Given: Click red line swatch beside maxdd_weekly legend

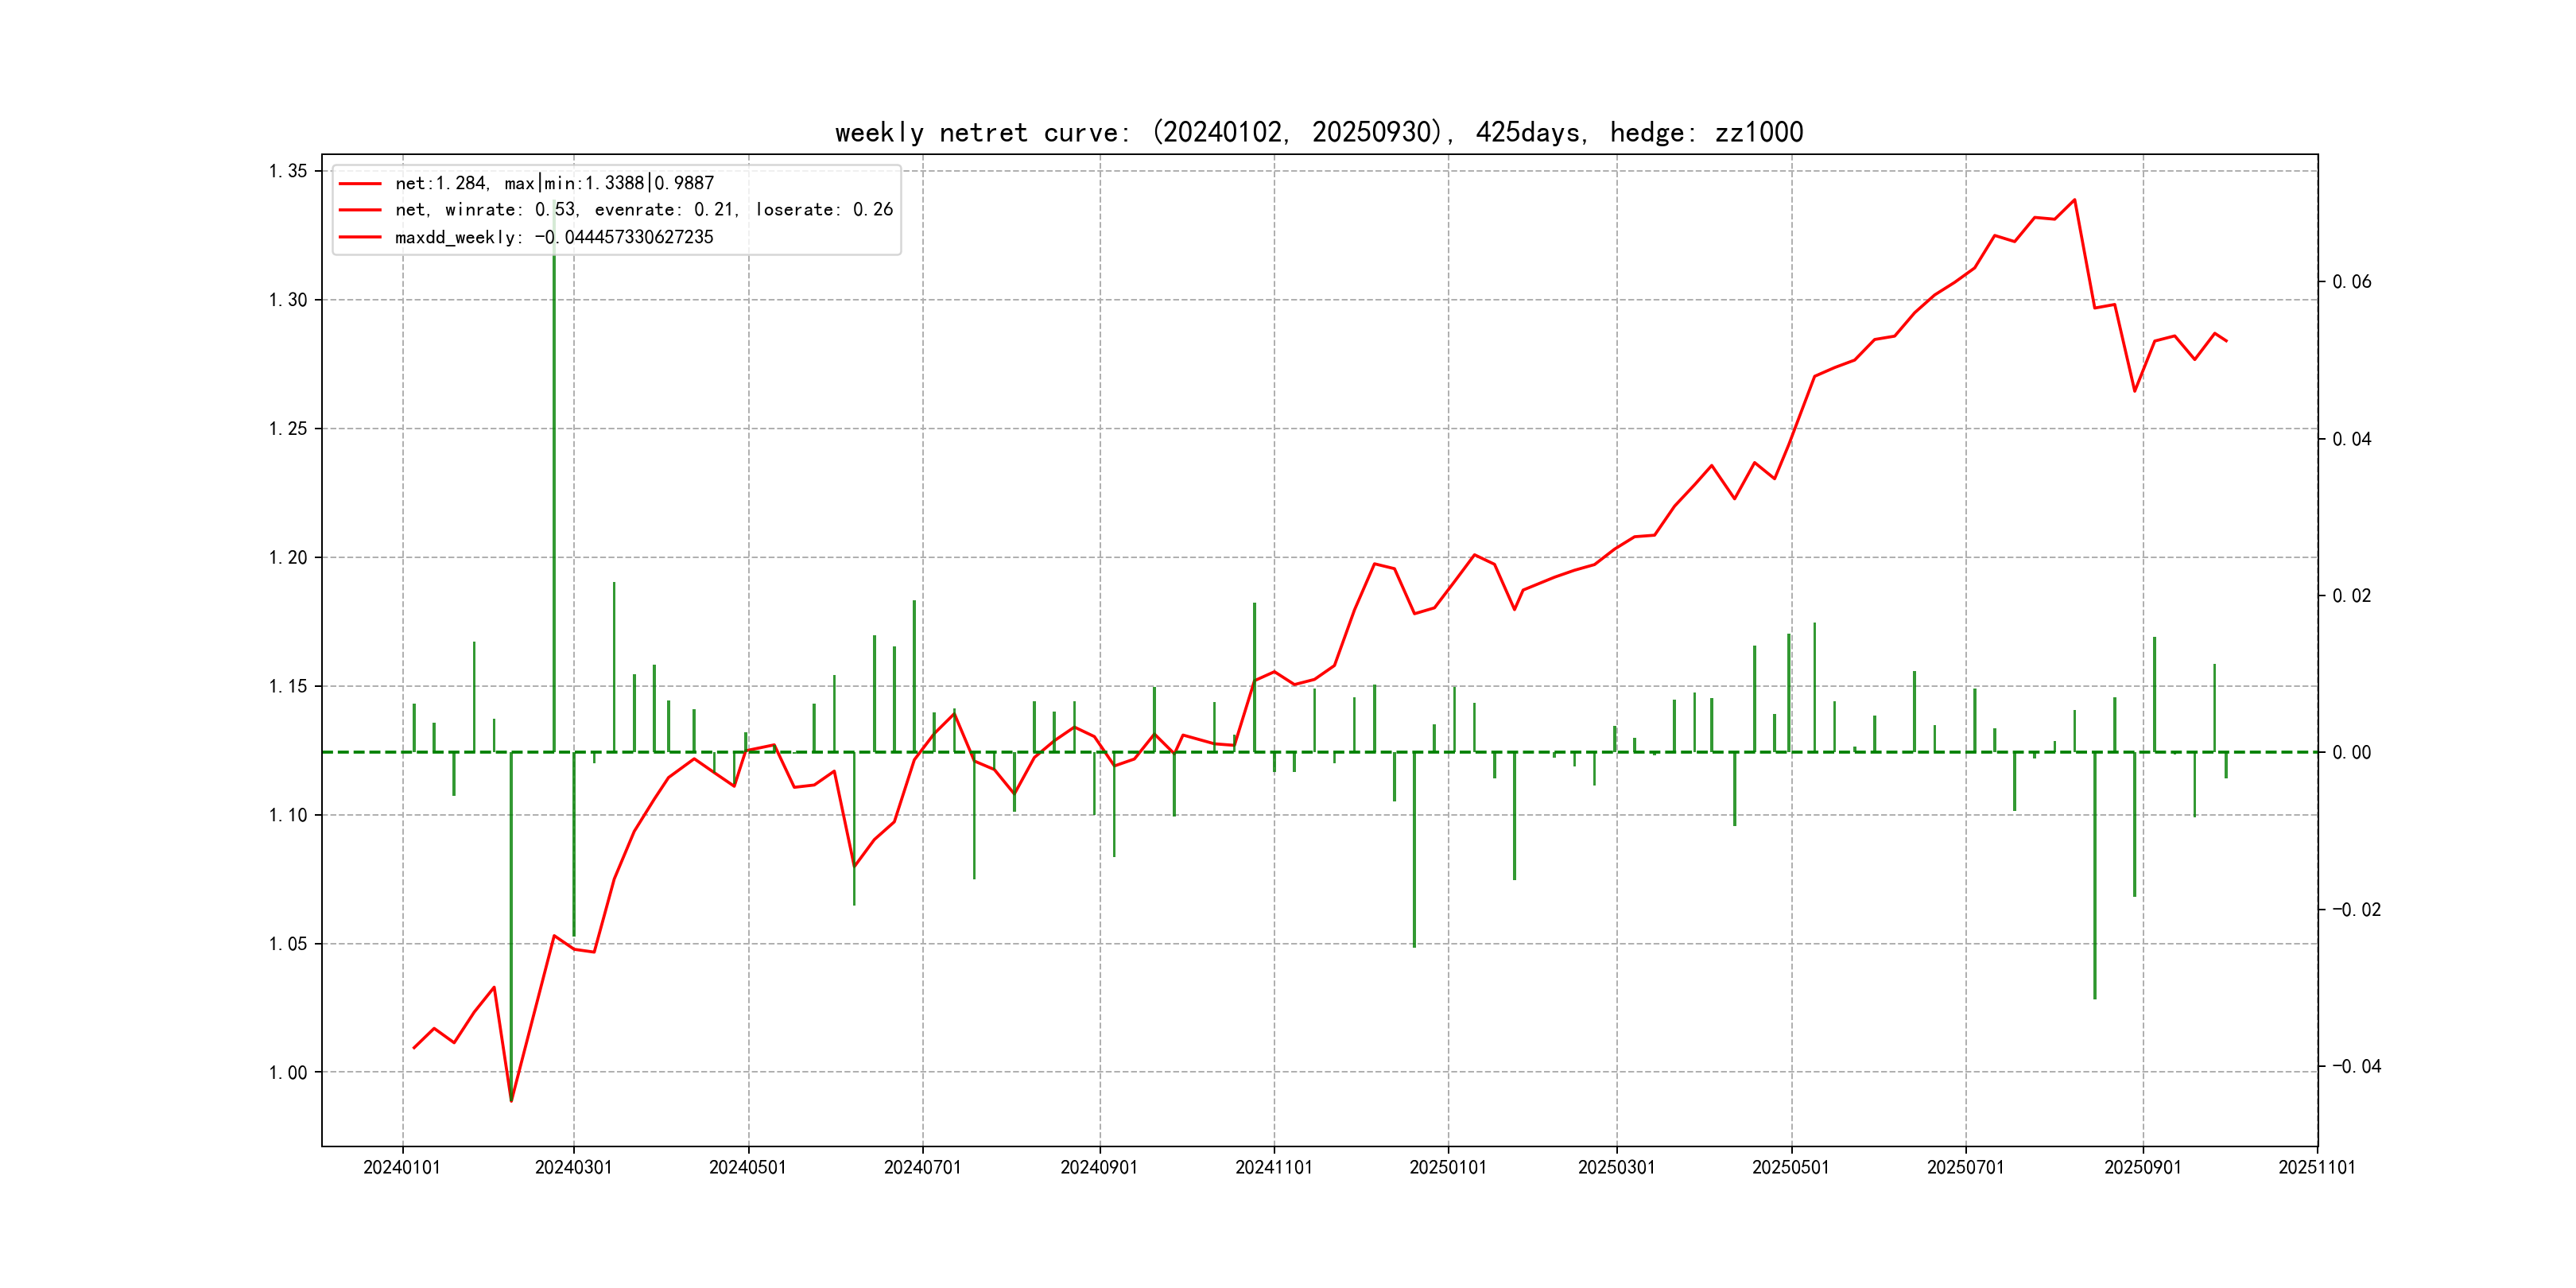Looking at the screenshot, I should [360, 237].
